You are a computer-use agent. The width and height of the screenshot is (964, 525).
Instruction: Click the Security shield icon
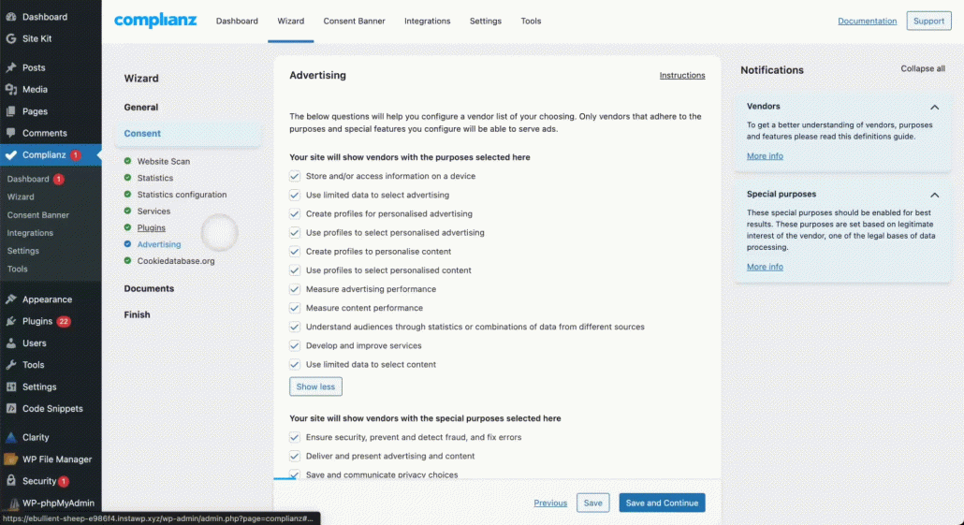pos(11,481)
